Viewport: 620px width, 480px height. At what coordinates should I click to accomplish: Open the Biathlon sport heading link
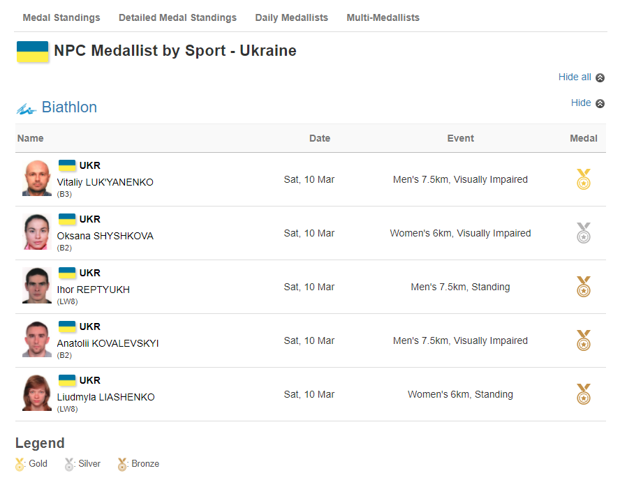(69, 107)
